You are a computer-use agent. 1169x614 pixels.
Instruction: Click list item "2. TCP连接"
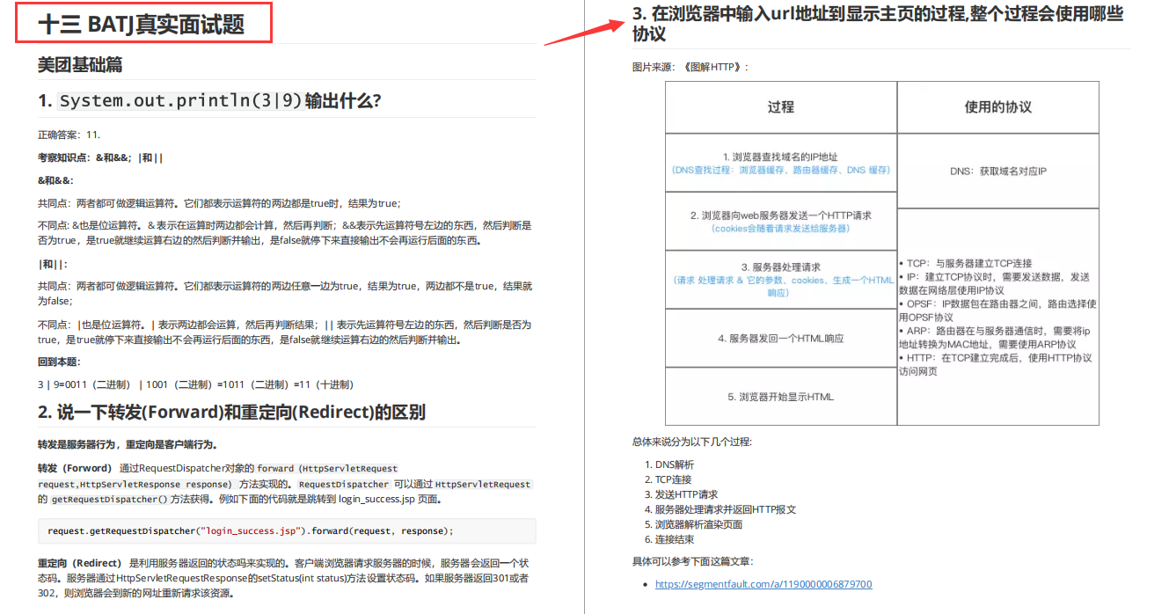tap(669, 479)
